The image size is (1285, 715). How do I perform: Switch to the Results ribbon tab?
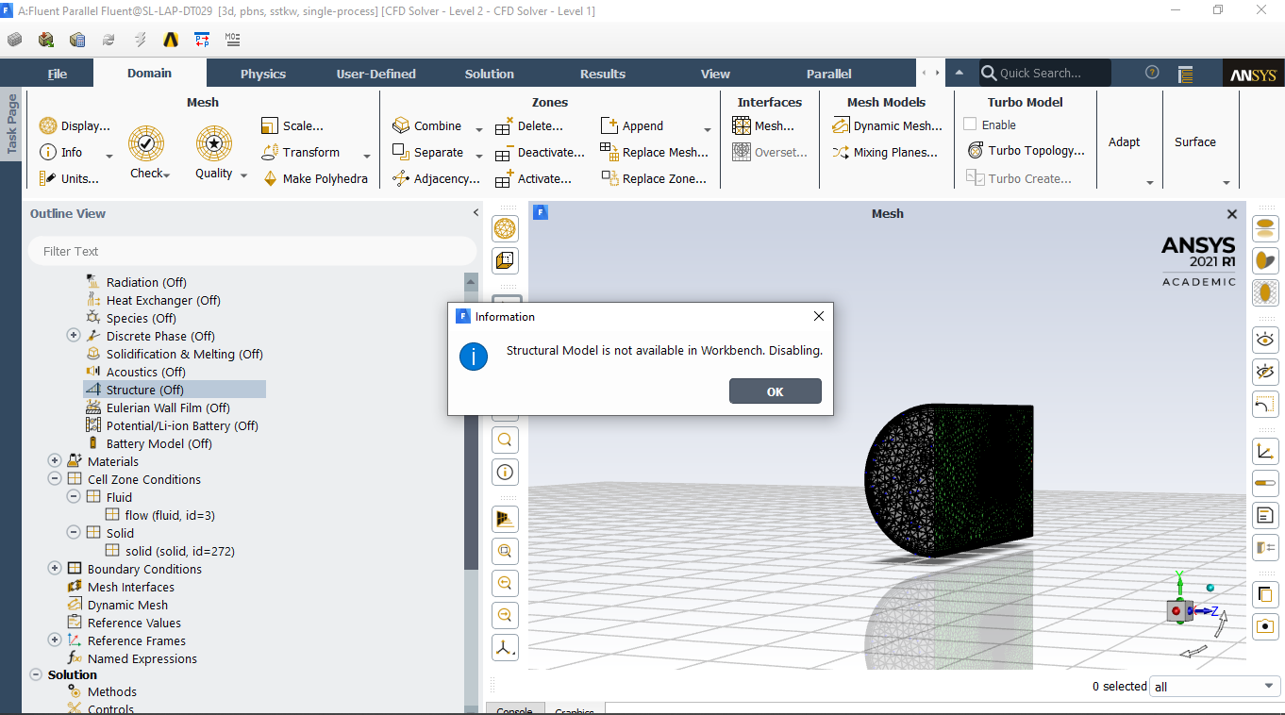point(603,74)
